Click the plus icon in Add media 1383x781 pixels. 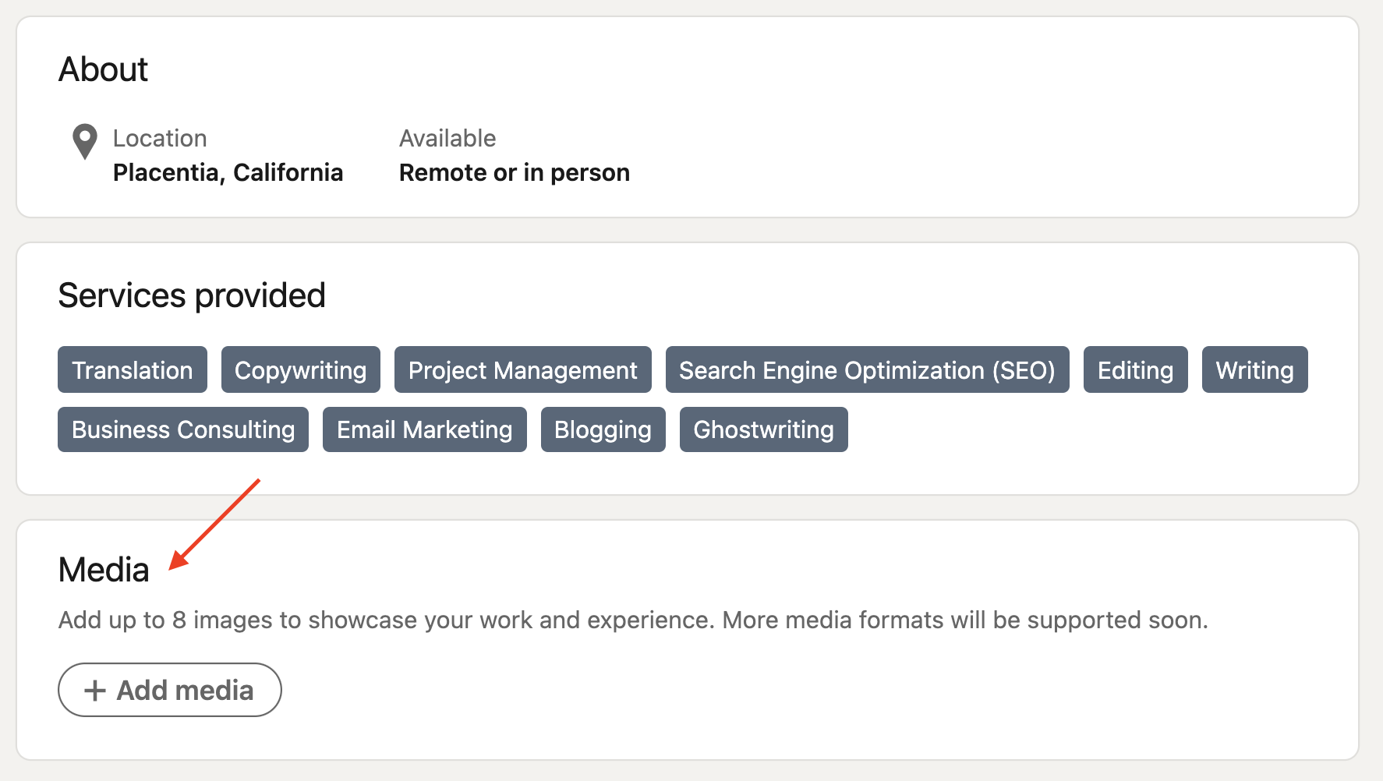tap(95, 691)
